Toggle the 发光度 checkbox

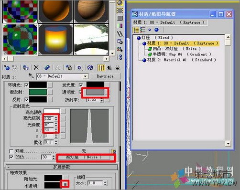coord(81,85)
